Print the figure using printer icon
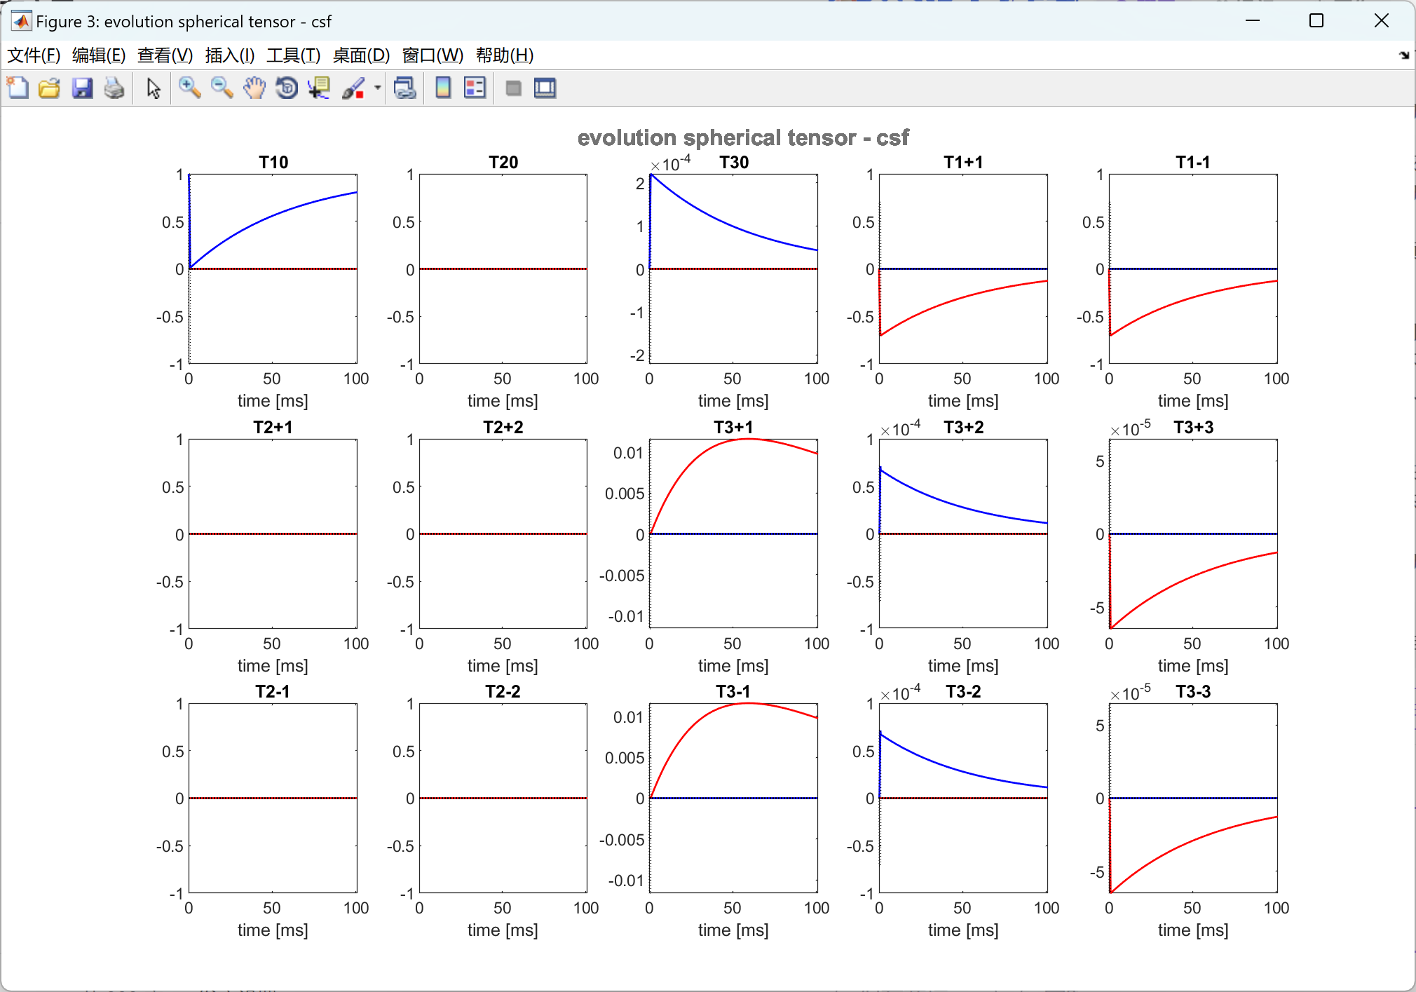1416x992 pixels. [x=114, y=88]
